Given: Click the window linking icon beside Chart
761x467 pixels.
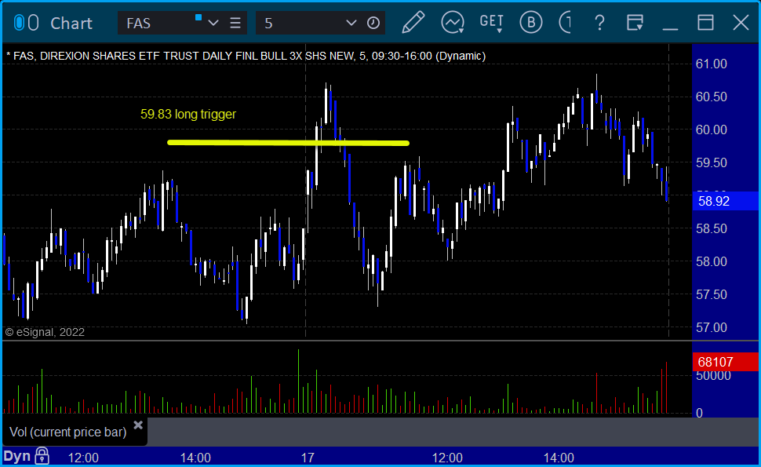Looking at the screenshot, I should (26, 23).
